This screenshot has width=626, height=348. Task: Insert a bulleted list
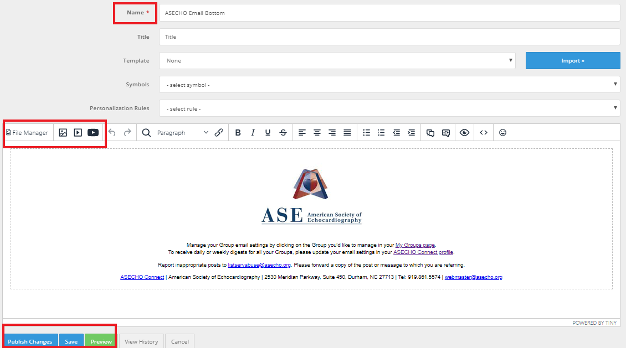point(367,133)
